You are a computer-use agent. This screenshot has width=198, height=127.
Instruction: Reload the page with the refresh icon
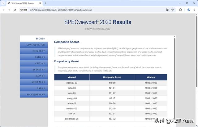pyautogui.click(x=15, y=10)
